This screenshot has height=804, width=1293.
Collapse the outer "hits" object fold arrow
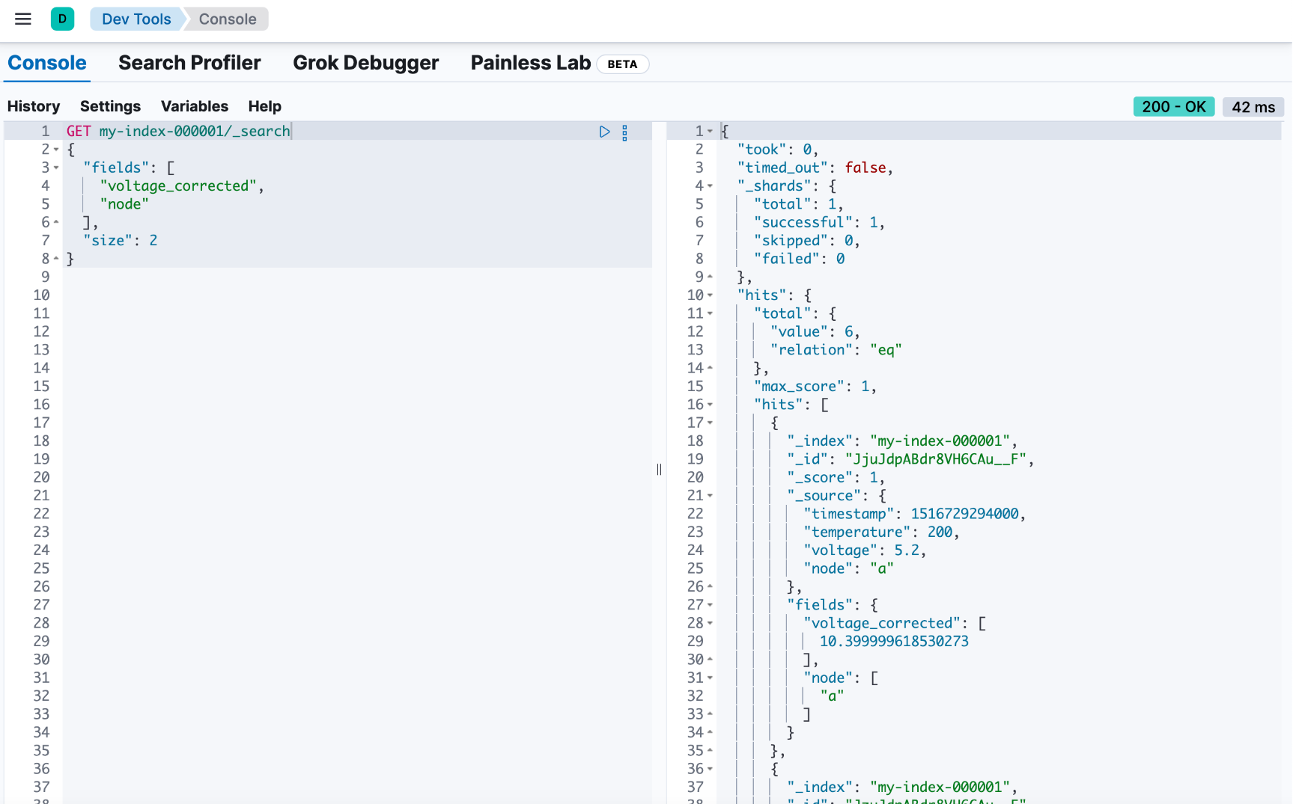pyautogui.click(x=710, y=295)
